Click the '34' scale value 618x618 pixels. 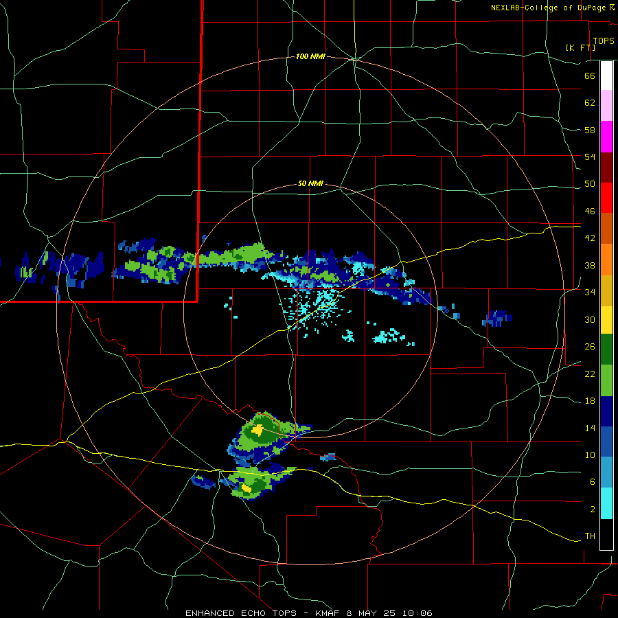pyautogui.click(x=590, y=293)
